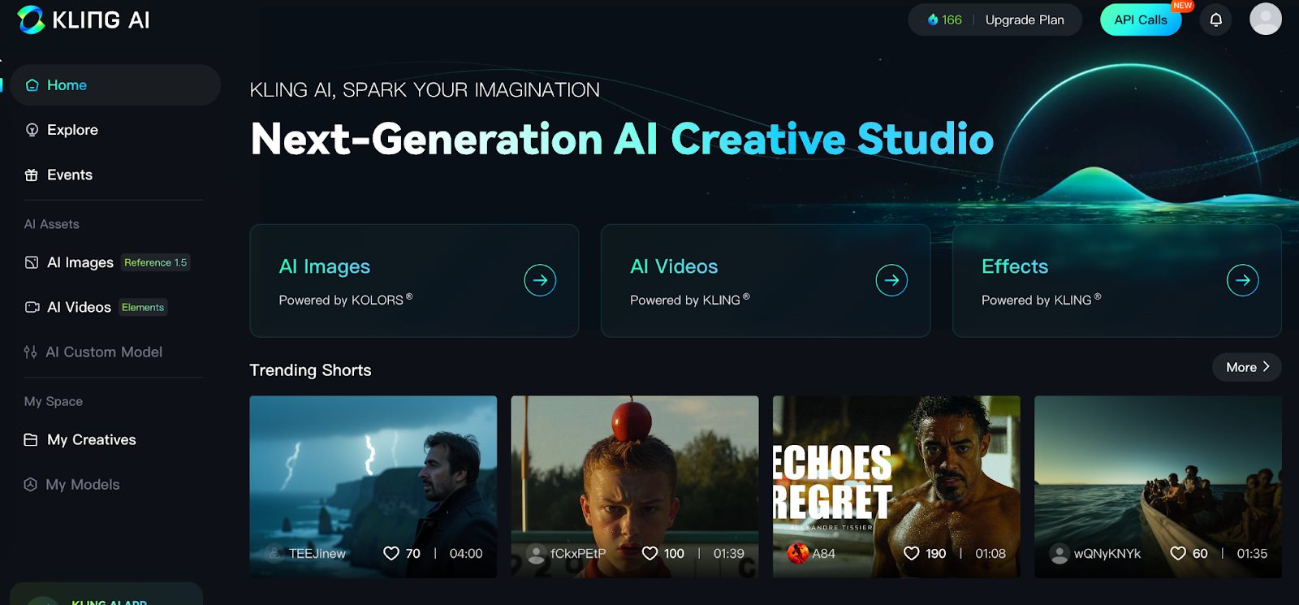
Task: Like the A84 short with heart icon
Action: point(912,553)
